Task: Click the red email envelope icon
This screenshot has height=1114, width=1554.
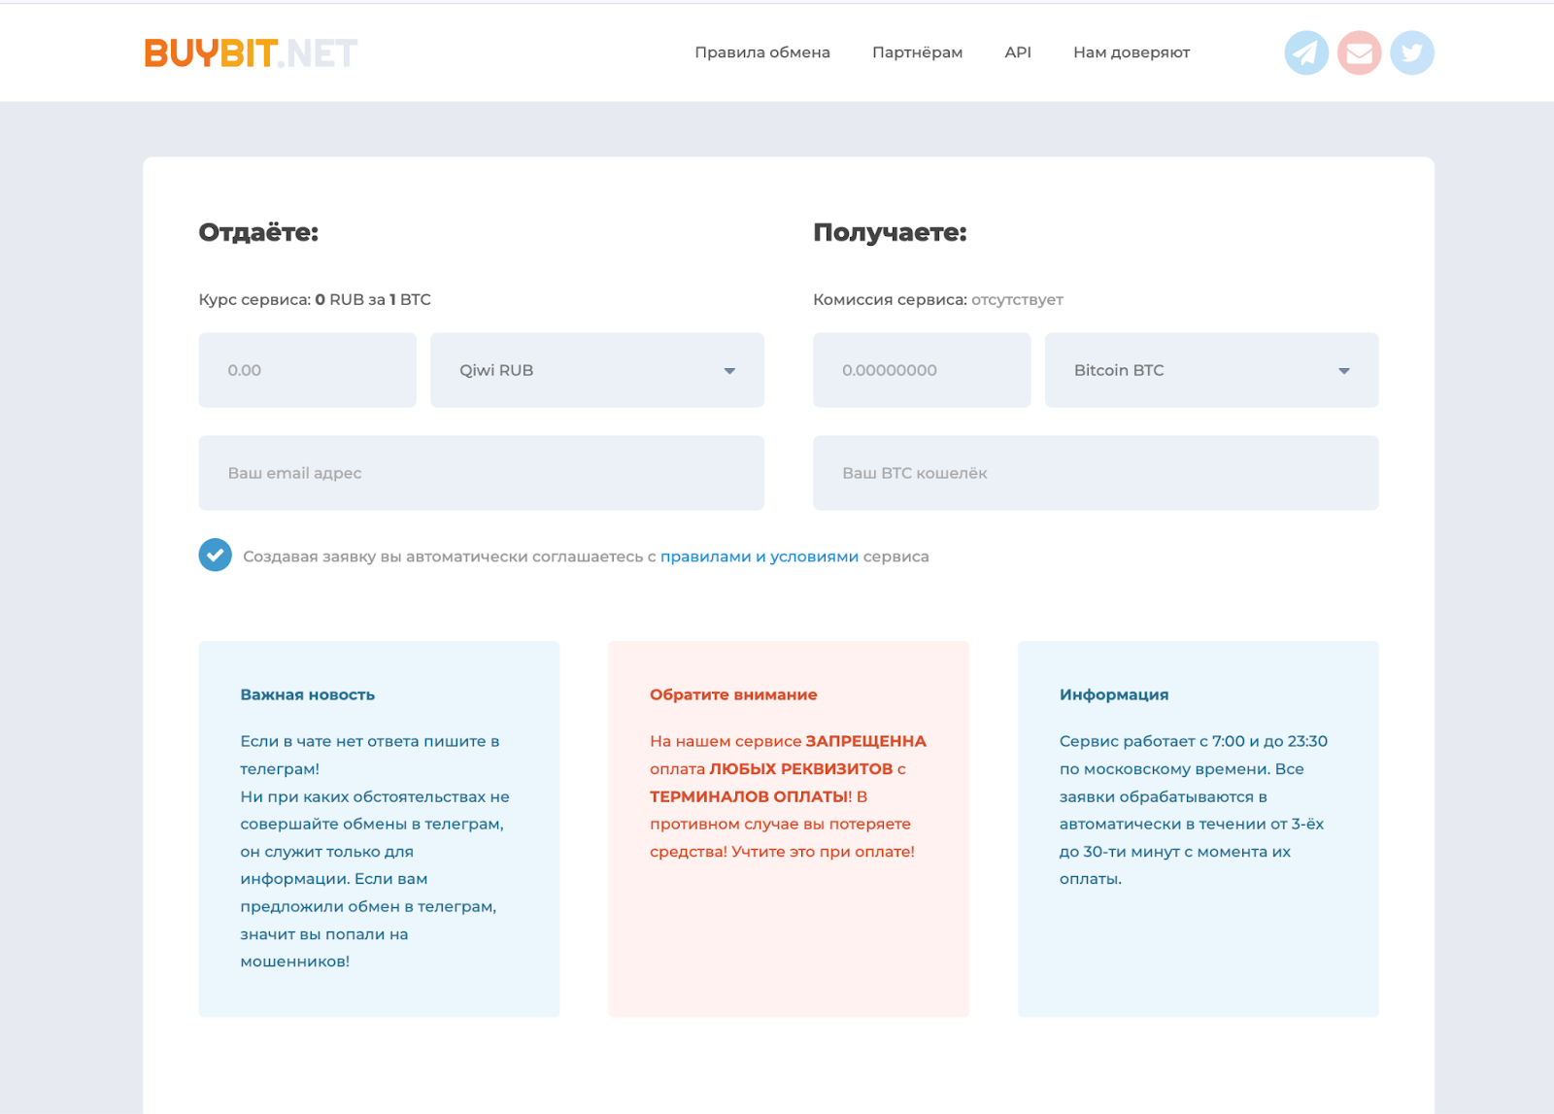Action: tap(1359, 52)
